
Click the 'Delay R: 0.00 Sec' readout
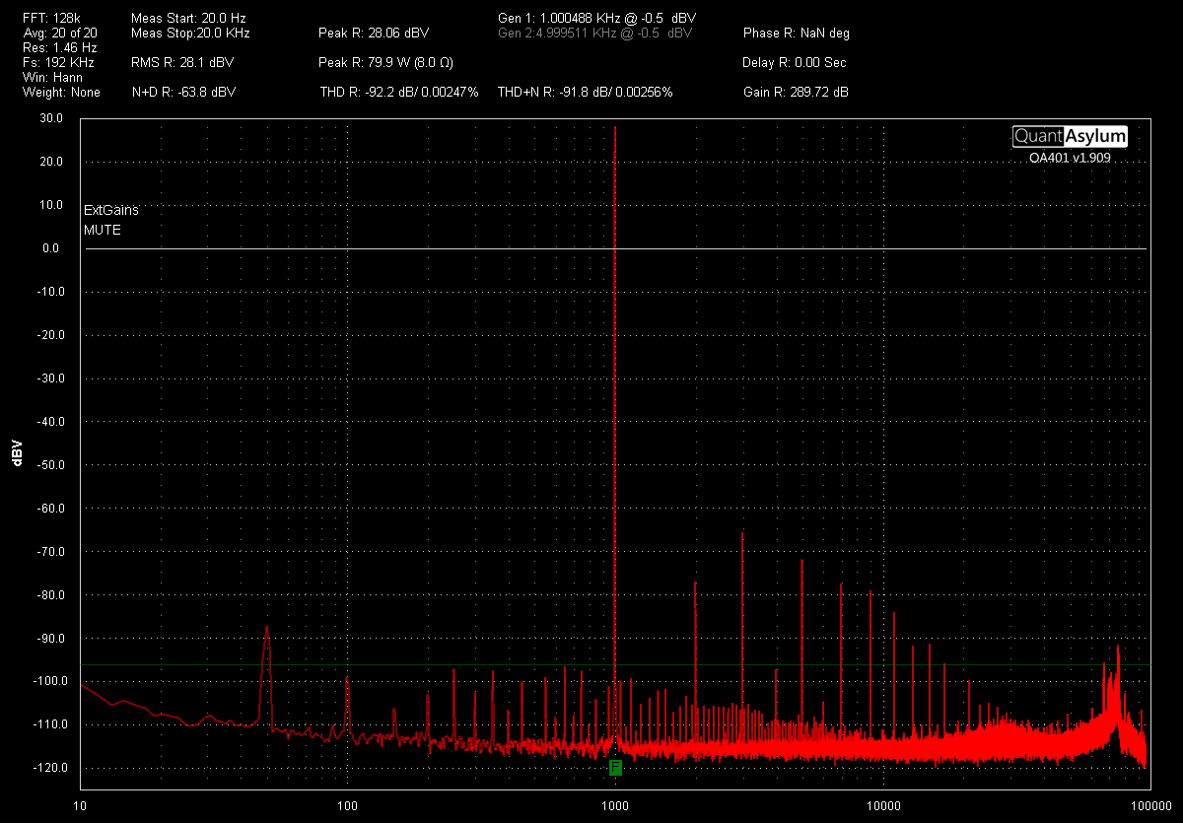(795, 62)
